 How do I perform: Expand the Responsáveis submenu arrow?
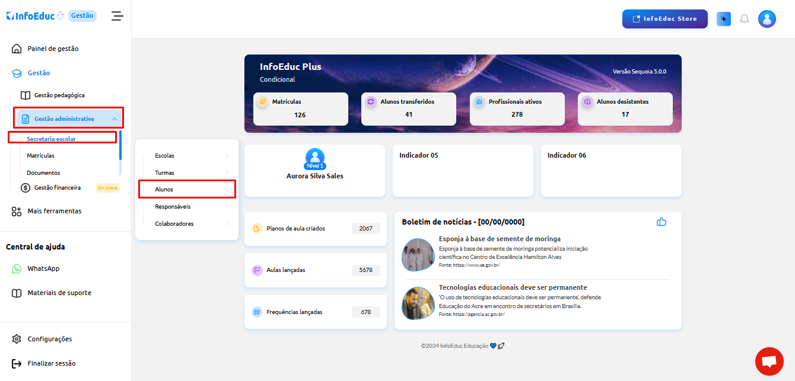227,207
